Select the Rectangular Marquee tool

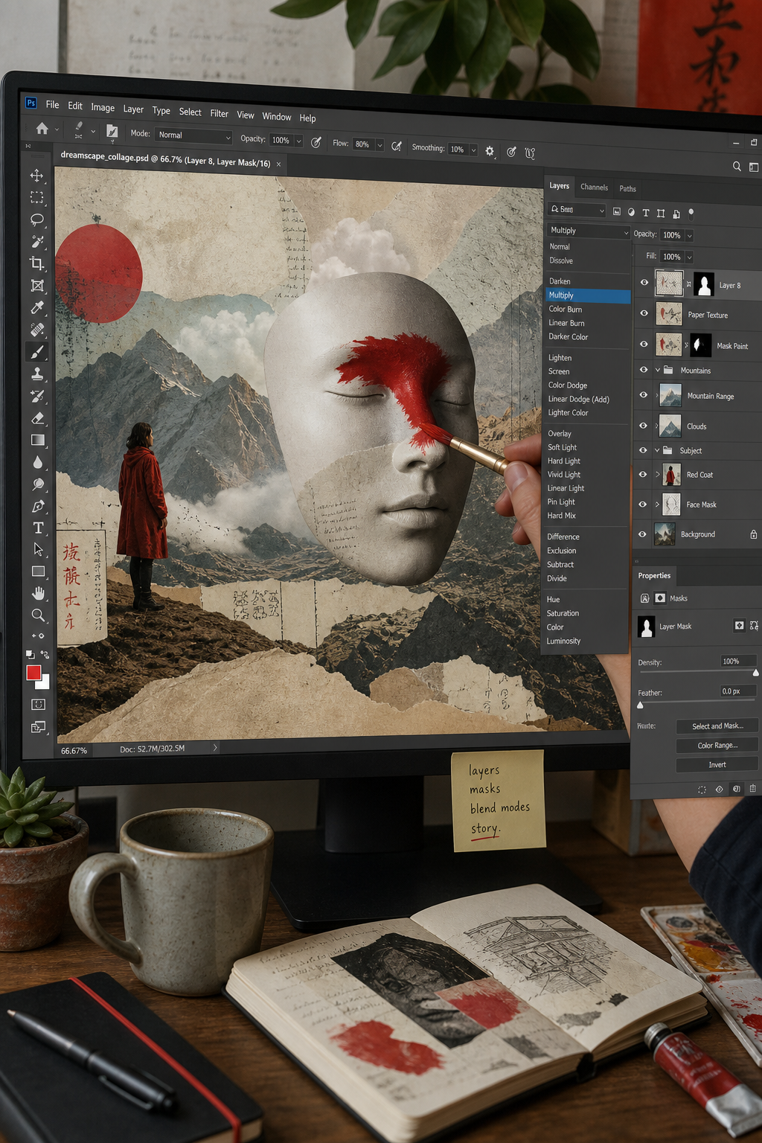36,197
